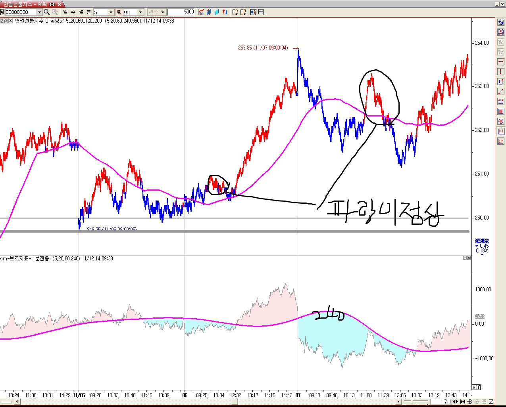This screenshot has width=506, height=407.
Task: Select the 연결선물지수 - 90틱 tab
Action: click(x=25, y=4)
